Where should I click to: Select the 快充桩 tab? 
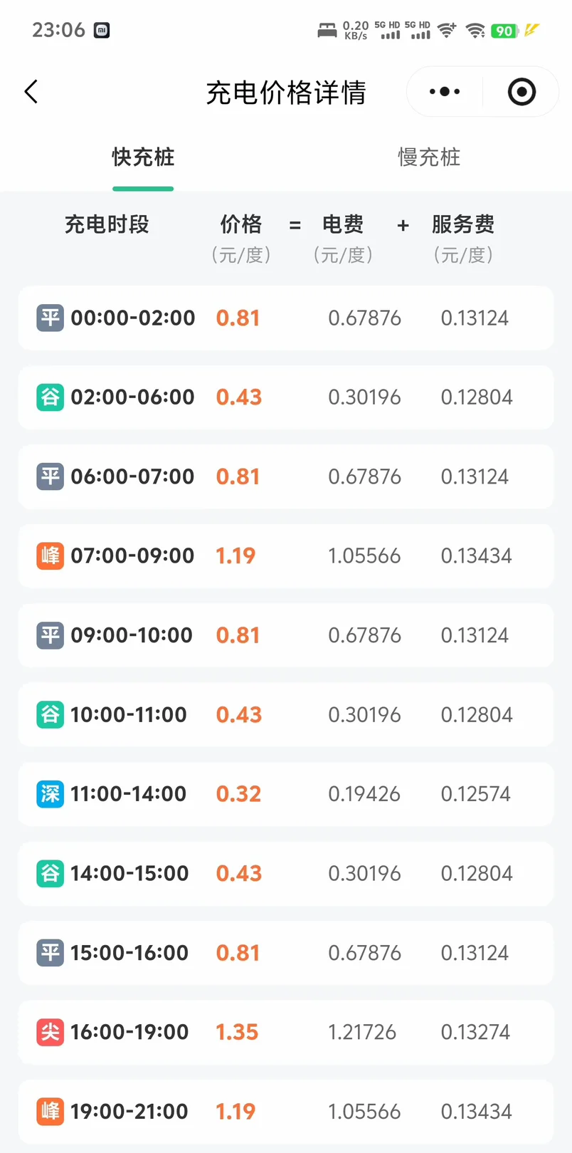(143, 157)
